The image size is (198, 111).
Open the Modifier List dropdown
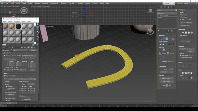(x=167, y=13)
